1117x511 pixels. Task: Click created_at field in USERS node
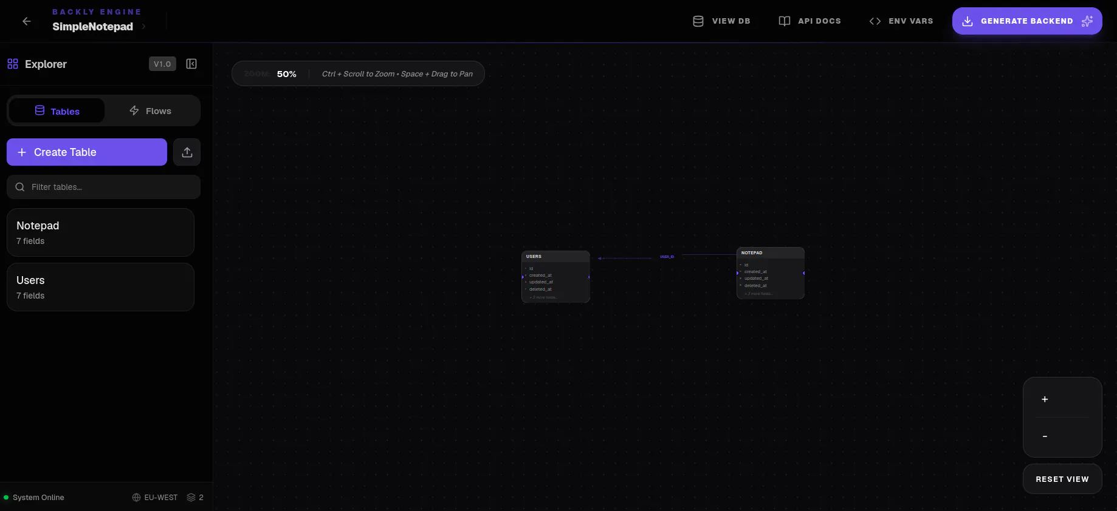click(540, 276)
